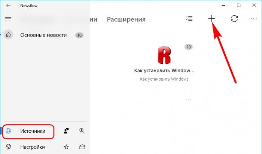Click the plus icon to add a source
This screenshot has height=154, width=262.
click(212, 19)
